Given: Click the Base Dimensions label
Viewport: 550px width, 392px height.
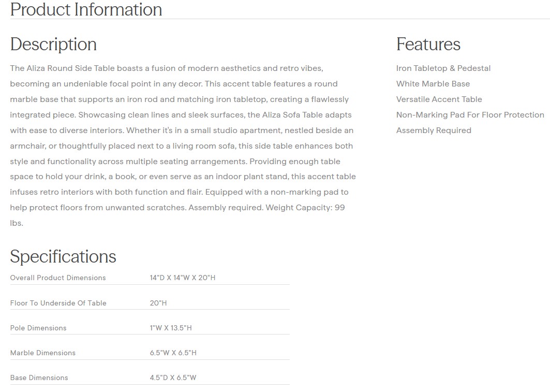Looking at the screenshot, I should click(39, 378).
